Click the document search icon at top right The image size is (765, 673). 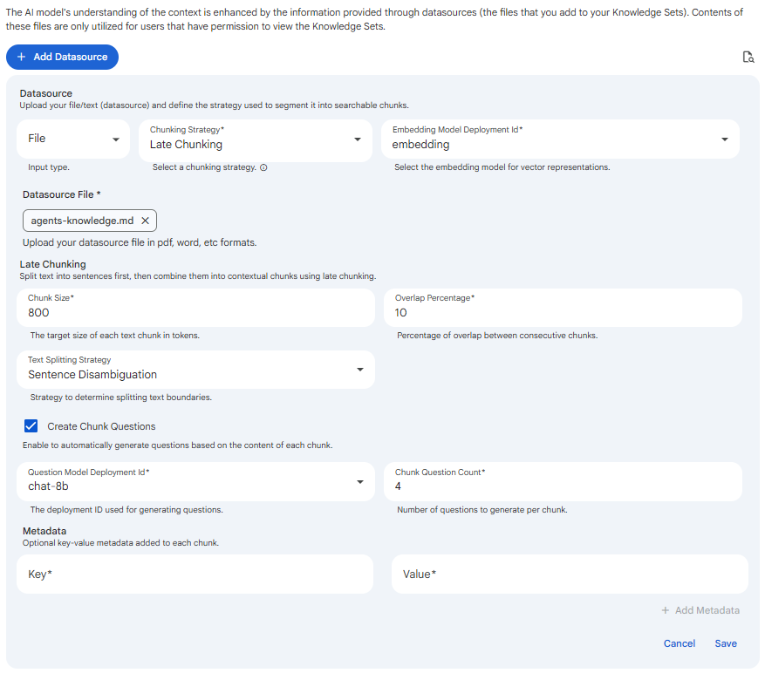coord(748,57)
